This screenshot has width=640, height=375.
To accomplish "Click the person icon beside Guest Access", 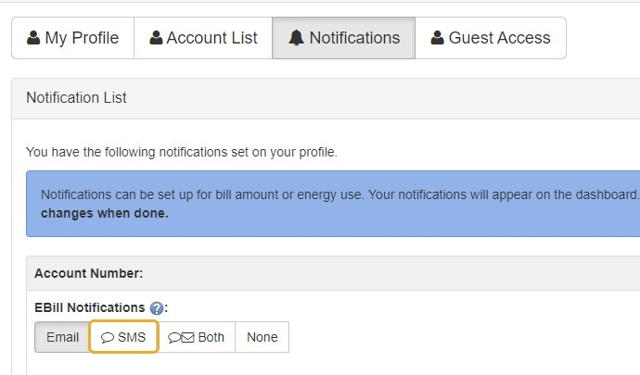I will tap(437, 37).
